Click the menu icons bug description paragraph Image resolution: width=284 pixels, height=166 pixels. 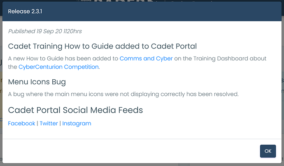click(x=123, y=94)
